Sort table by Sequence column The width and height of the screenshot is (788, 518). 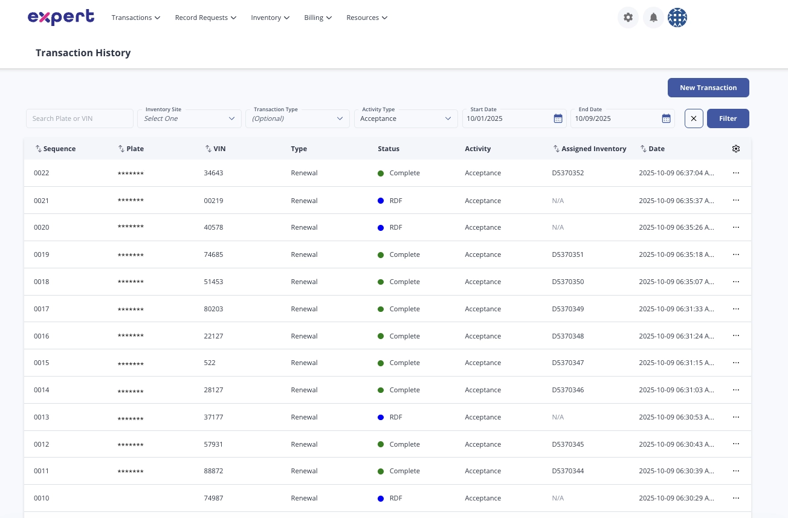[56, 149]
